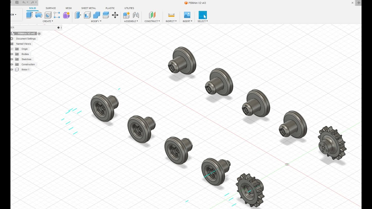Open the ASSEMBLE dropdown menu

click(x=131, y=21)
